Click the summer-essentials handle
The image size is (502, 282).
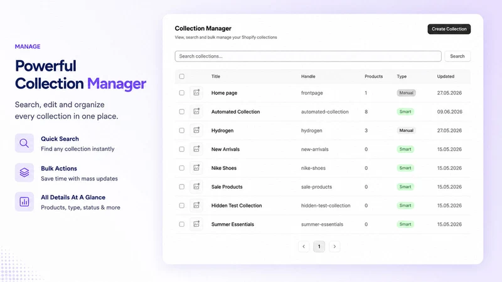coord(322,224)
